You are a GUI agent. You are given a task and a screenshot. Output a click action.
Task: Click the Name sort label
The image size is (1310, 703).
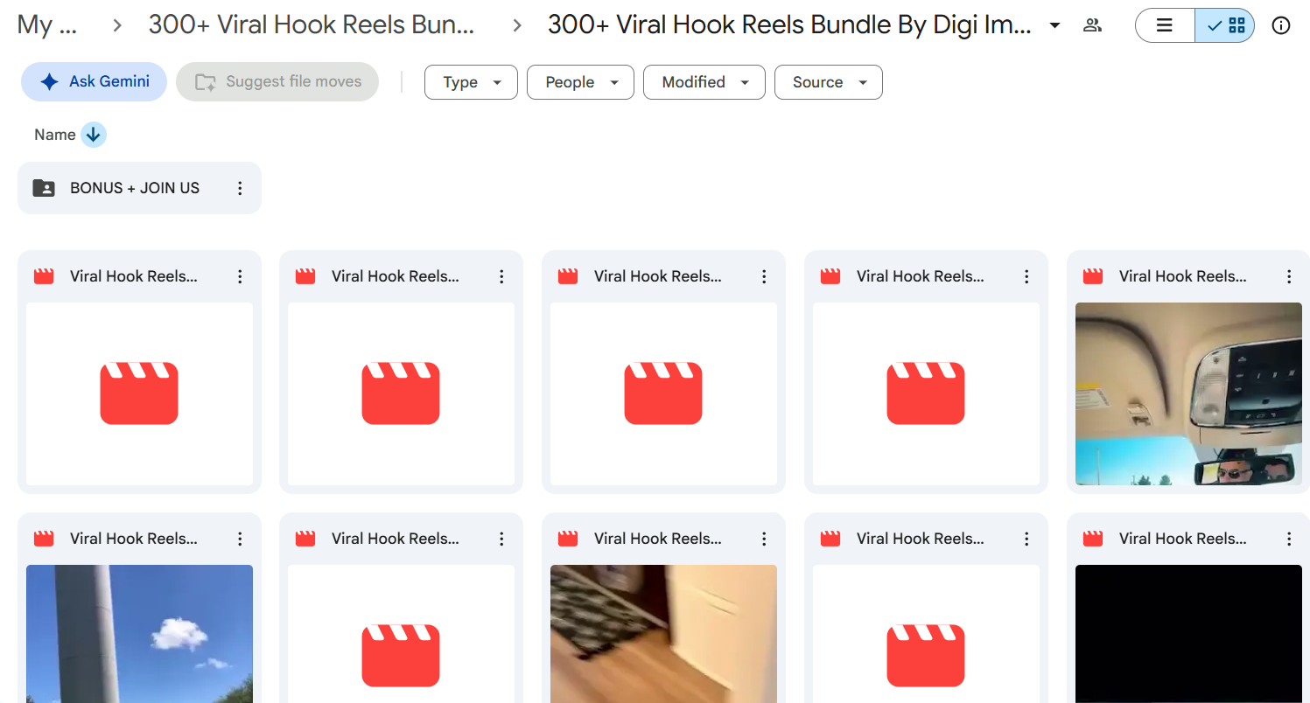point(54,135)
